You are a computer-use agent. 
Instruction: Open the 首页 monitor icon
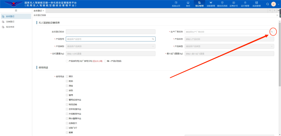pyautogui.click(x=188, y=3)
